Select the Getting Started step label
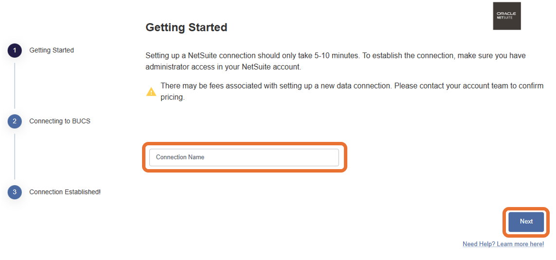Screen dimensions: 556x260 (x=52, y=50)
